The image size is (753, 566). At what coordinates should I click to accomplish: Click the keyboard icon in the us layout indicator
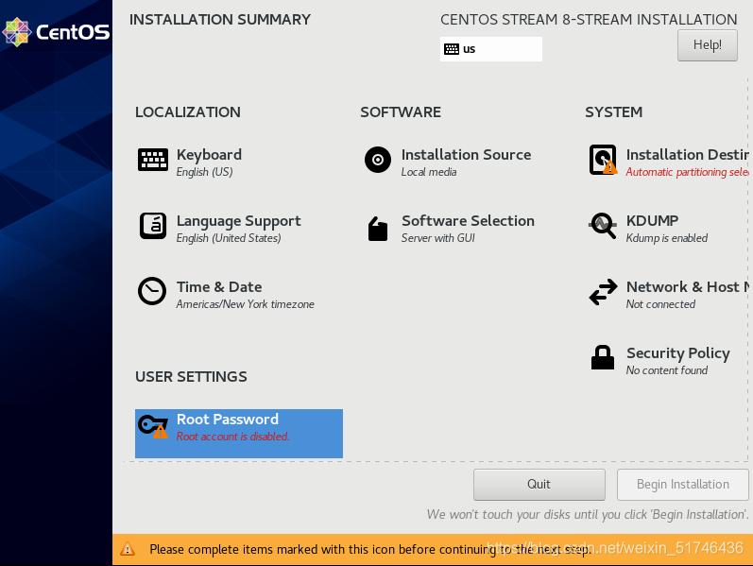452,49
